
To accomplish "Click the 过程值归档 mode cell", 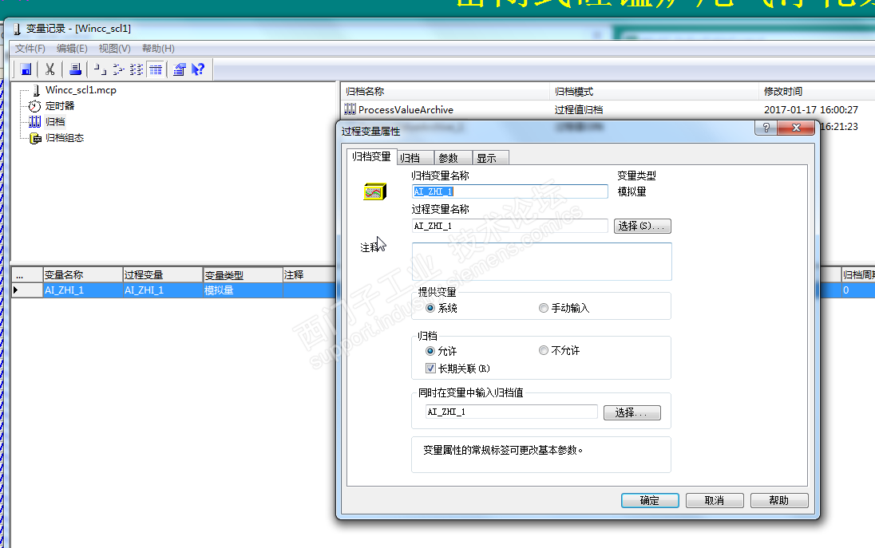I will tap(579, 110).
